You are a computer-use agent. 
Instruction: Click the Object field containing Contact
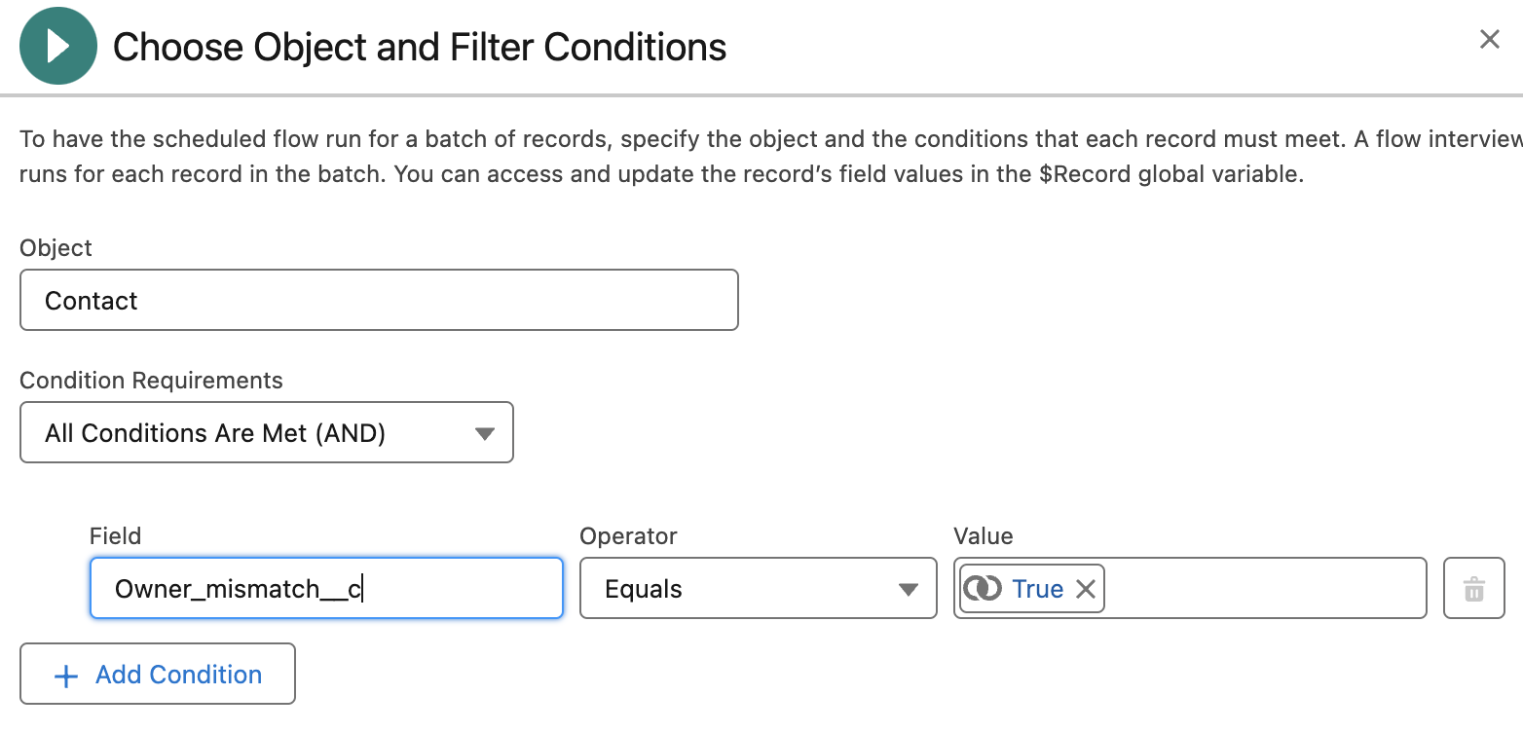click(379, 300)
